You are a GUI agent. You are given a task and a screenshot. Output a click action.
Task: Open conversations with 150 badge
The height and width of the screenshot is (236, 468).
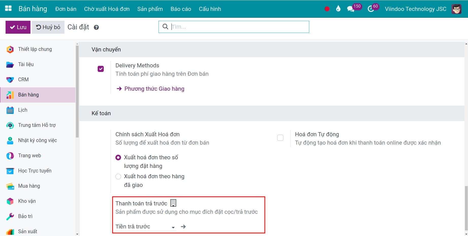(351, 9)
